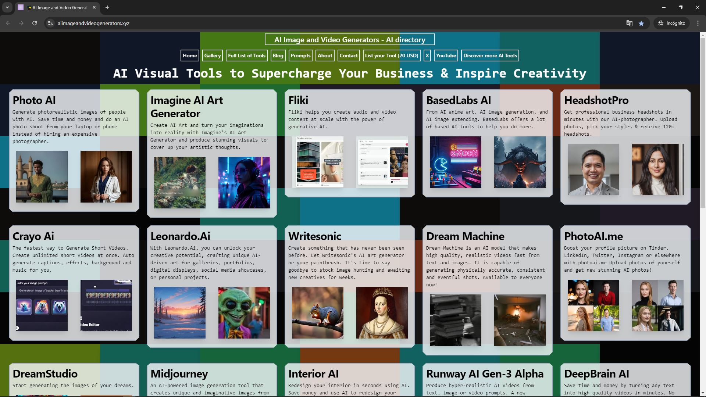Viewport: 706px width, 397px height.
Task: Open the BasedLabs AI card title
Action: click(459, 100)
